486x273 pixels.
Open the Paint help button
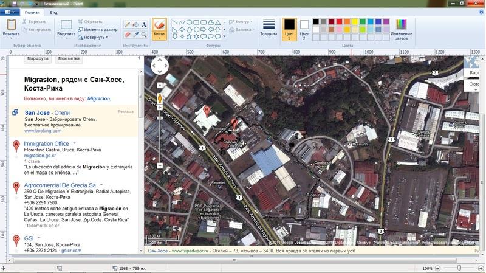481,12
